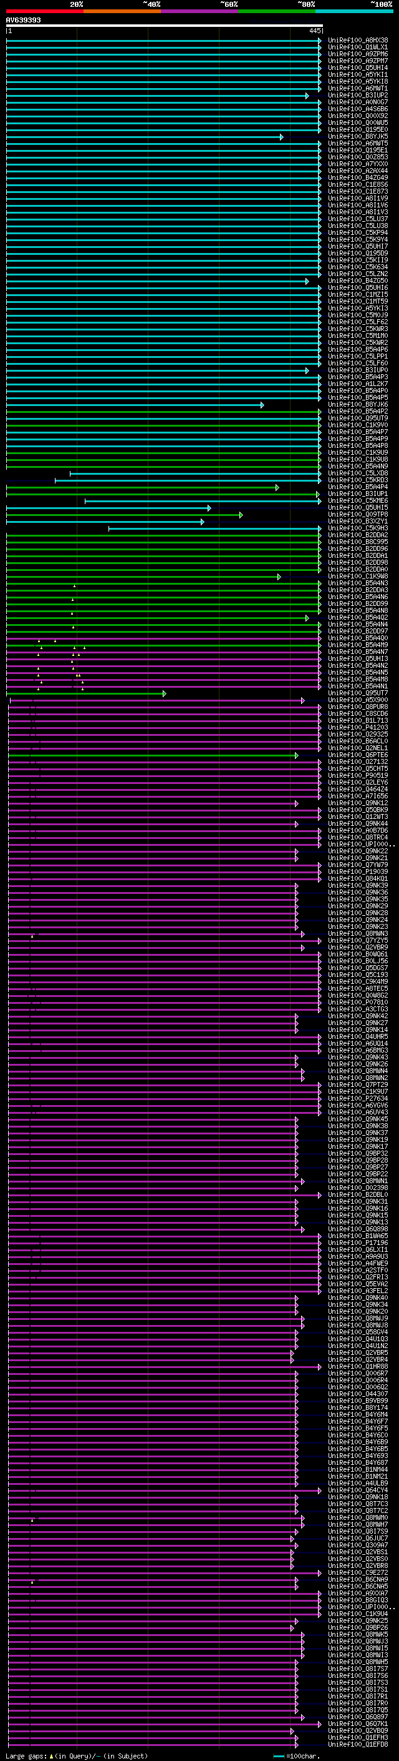Image resolution: width=399 pixels, height=1761 pixels.
Task: Select the UniRef100_A3FEL2 label
Action: point(358,1291)
